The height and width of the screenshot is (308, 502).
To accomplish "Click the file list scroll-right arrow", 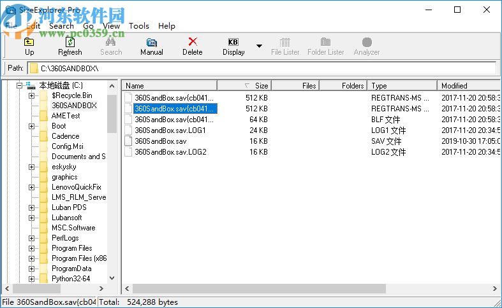I will coord(494,288).
